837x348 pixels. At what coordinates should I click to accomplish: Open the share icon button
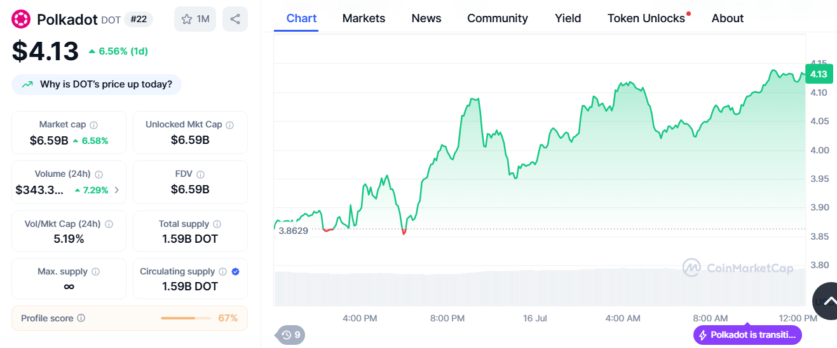point(235,19)
